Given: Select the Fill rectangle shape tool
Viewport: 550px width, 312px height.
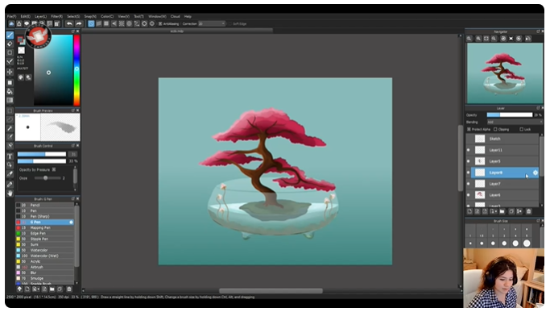Looking at the screenshot, I should [10, 82].
